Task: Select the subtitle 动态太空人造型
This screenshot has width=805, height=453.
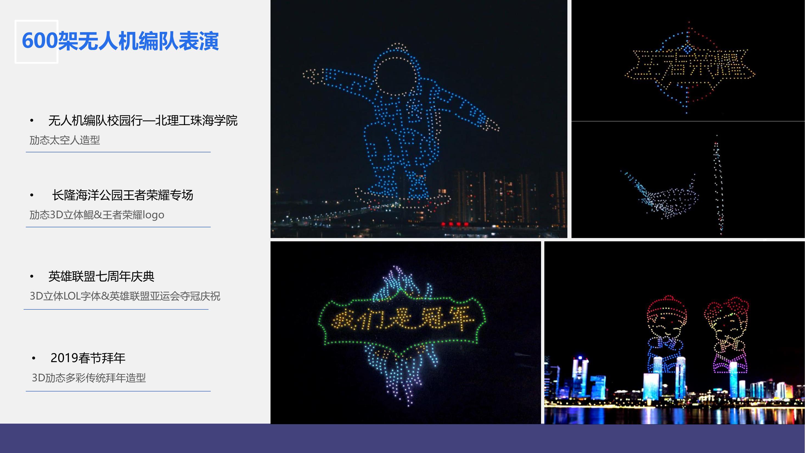Action: point(65,140)
